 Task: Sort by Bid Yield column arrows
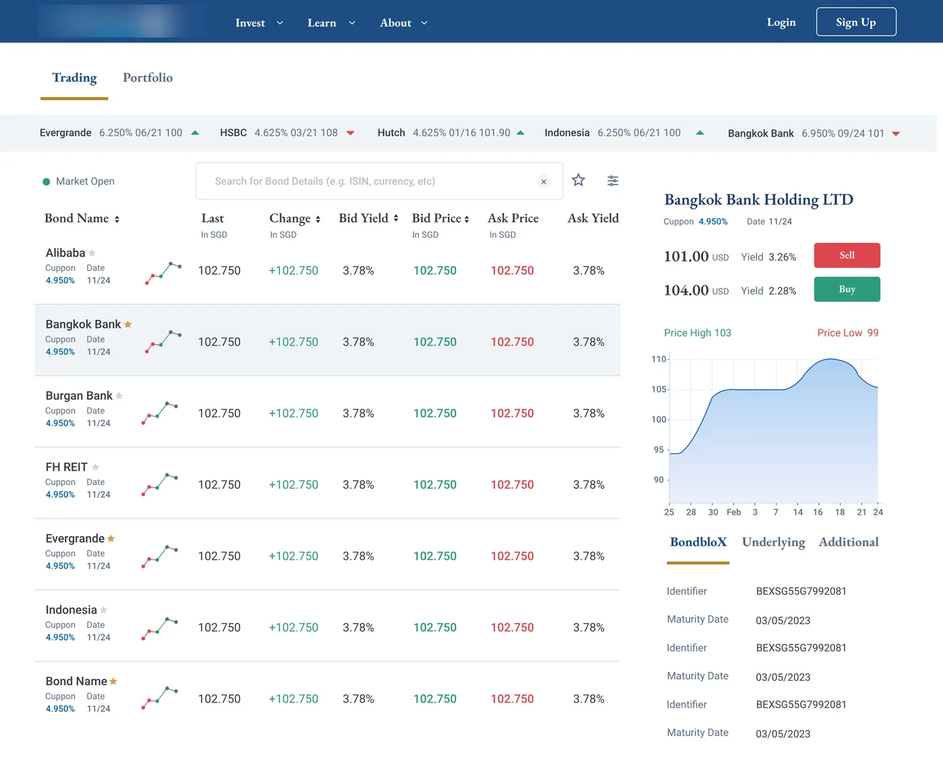pyautogui.click(x=396, y=218)
